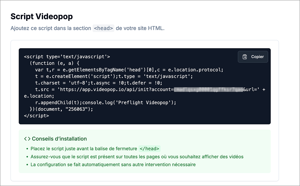Click the subtitle 'Ajoutez ce script dans la section'

[87, 28]
